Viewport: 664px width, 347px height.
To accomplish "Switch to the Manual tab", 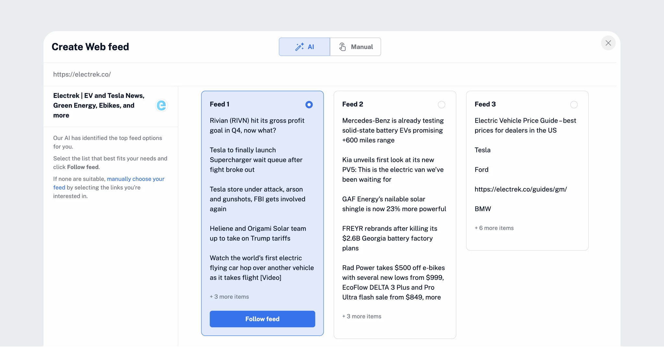I will pyautogui.click(x=355, y=47).
